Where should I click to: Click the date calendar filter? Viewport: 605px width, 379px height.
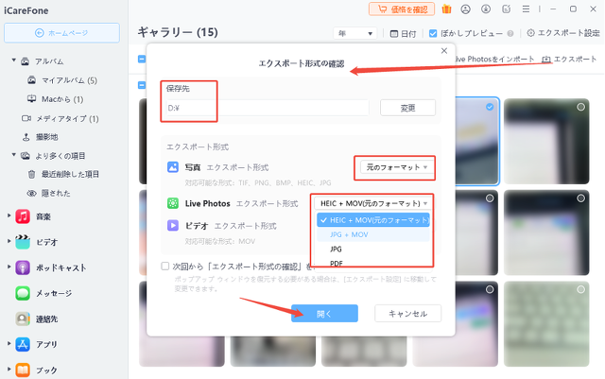[x=403, y=34]
